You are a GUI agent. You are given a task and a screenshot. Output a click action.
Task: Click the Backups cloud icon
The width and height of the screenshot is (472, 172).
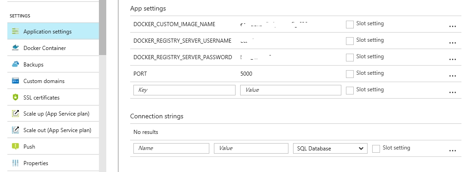[15, 64]
